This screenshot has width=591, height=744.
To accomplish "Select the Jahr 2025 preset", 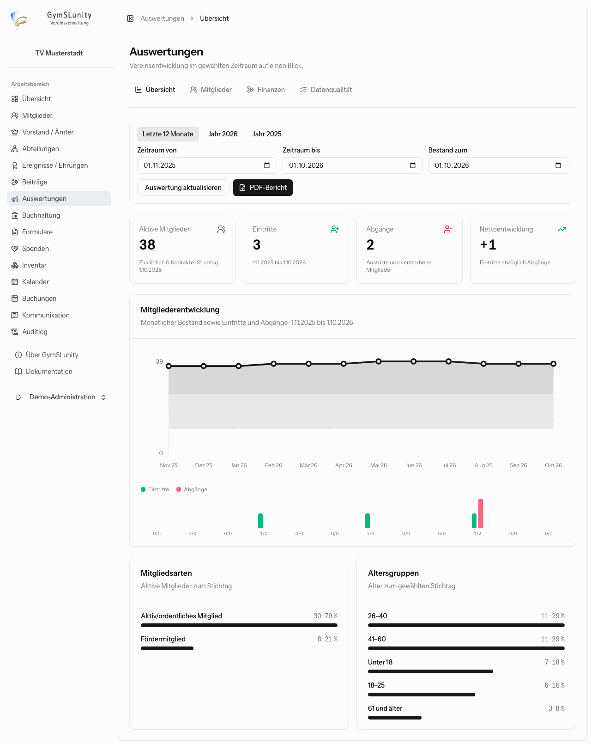I will [x=267, y=134].
